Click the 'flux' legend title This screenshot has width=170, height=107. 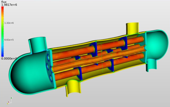coord(4,2)
